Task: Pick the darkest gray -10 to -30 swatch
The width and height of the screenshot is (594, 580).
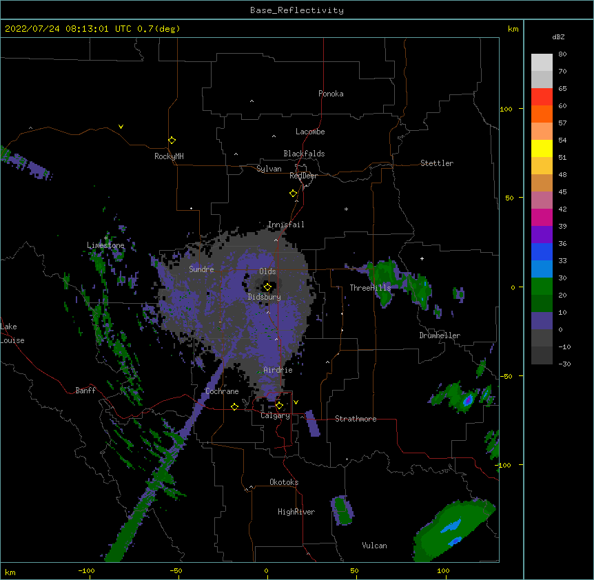Action: tap(542, 355)
